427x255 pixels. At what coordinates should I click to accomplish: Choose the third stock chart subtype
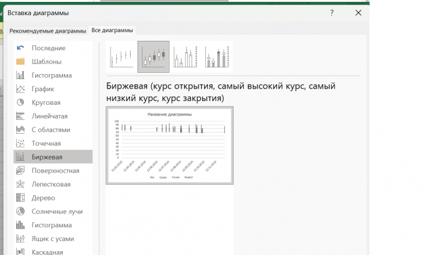pos(186,57)
